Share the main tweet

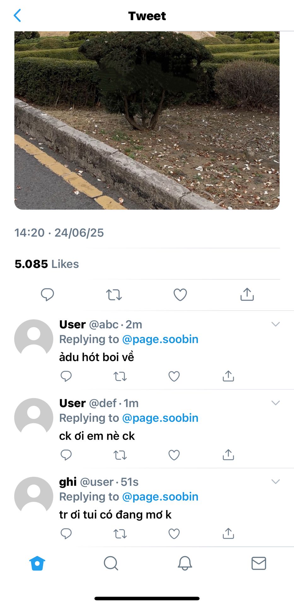tap(247, 294)
